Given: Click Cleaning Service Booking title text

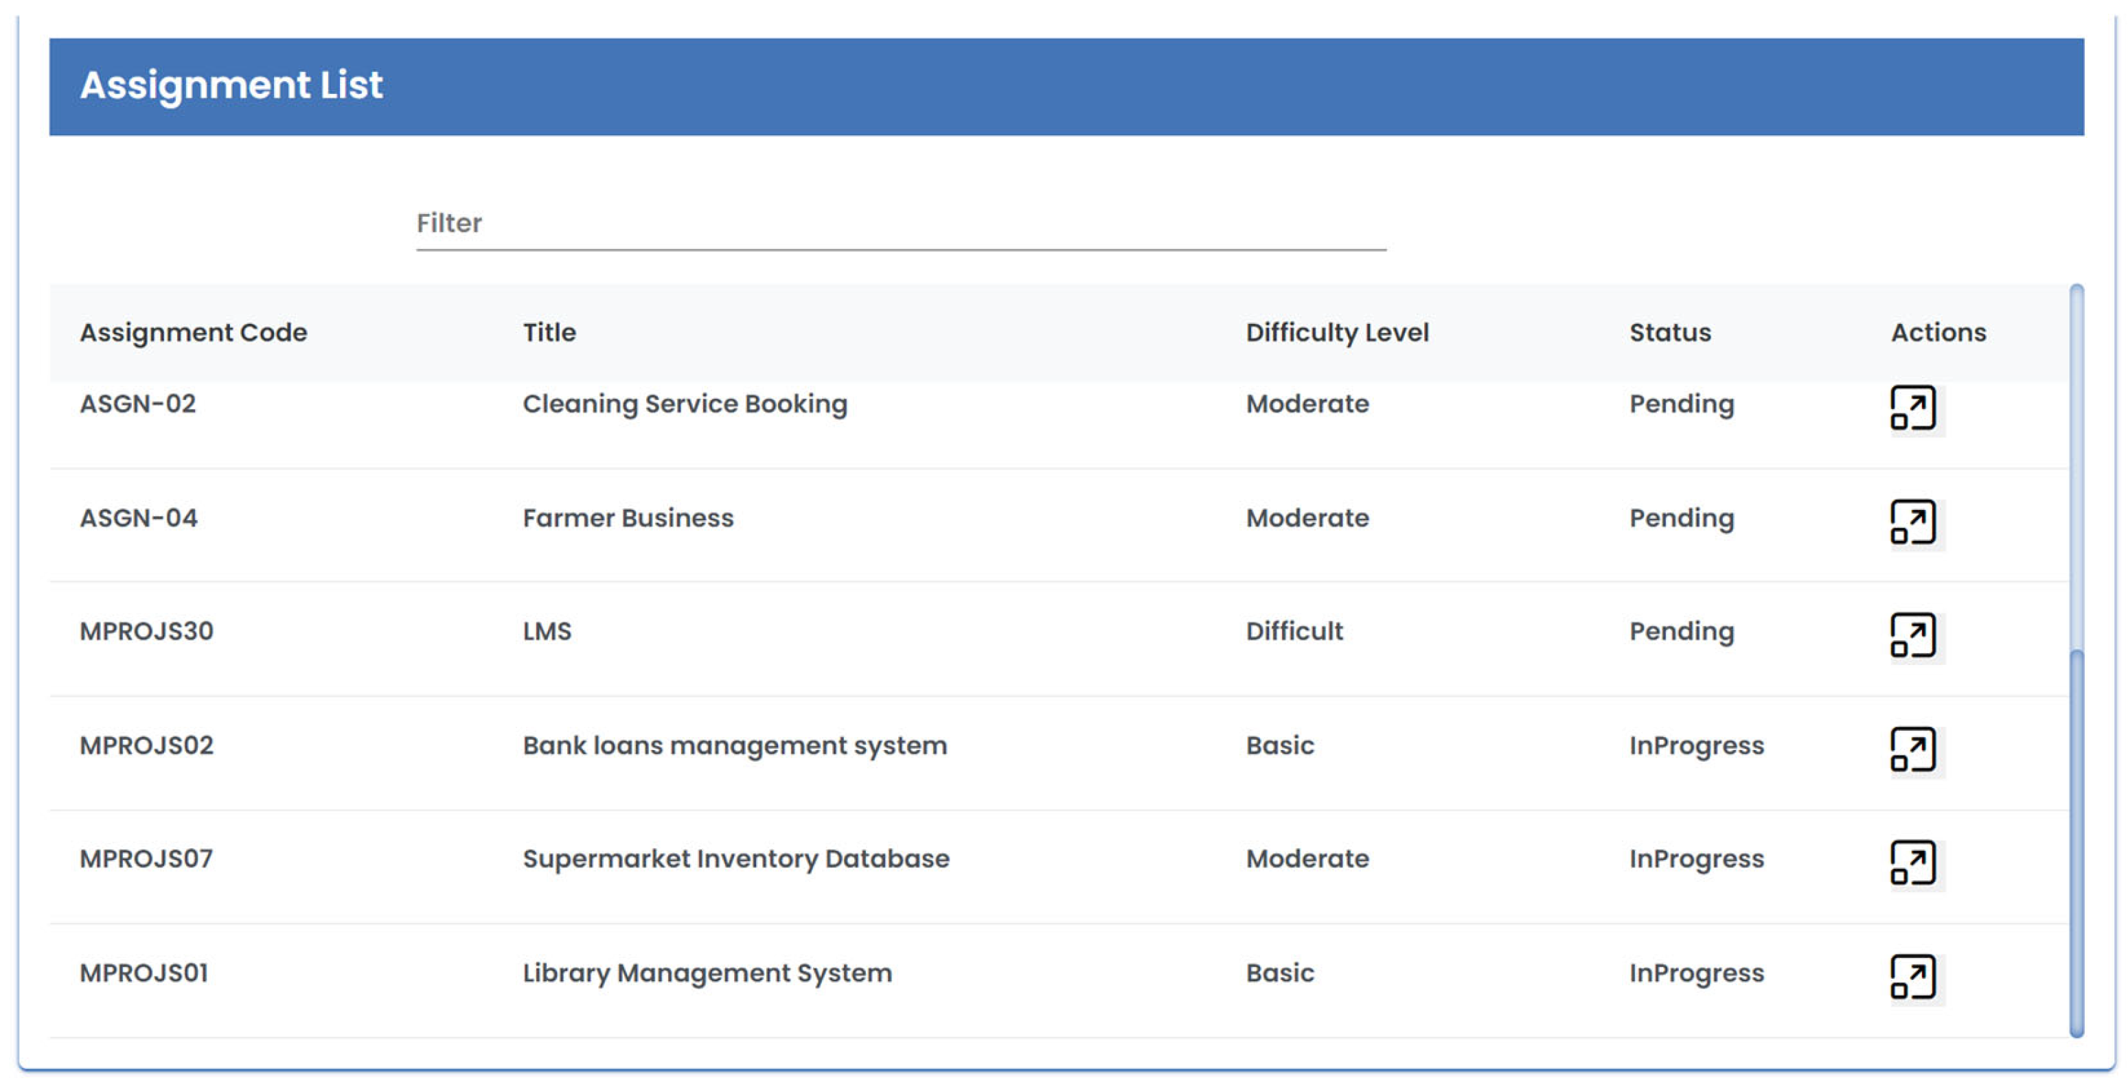Looking at the screenshot, I should [685, 404].
